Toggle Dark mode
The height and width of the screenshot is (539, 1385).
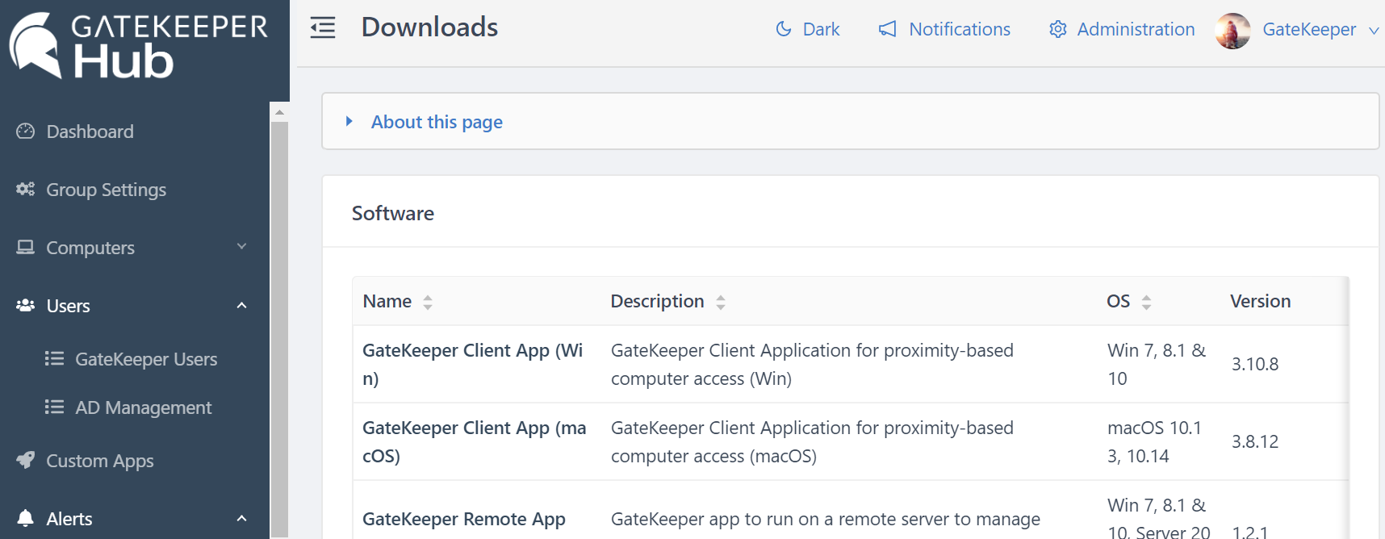point(807,30)
